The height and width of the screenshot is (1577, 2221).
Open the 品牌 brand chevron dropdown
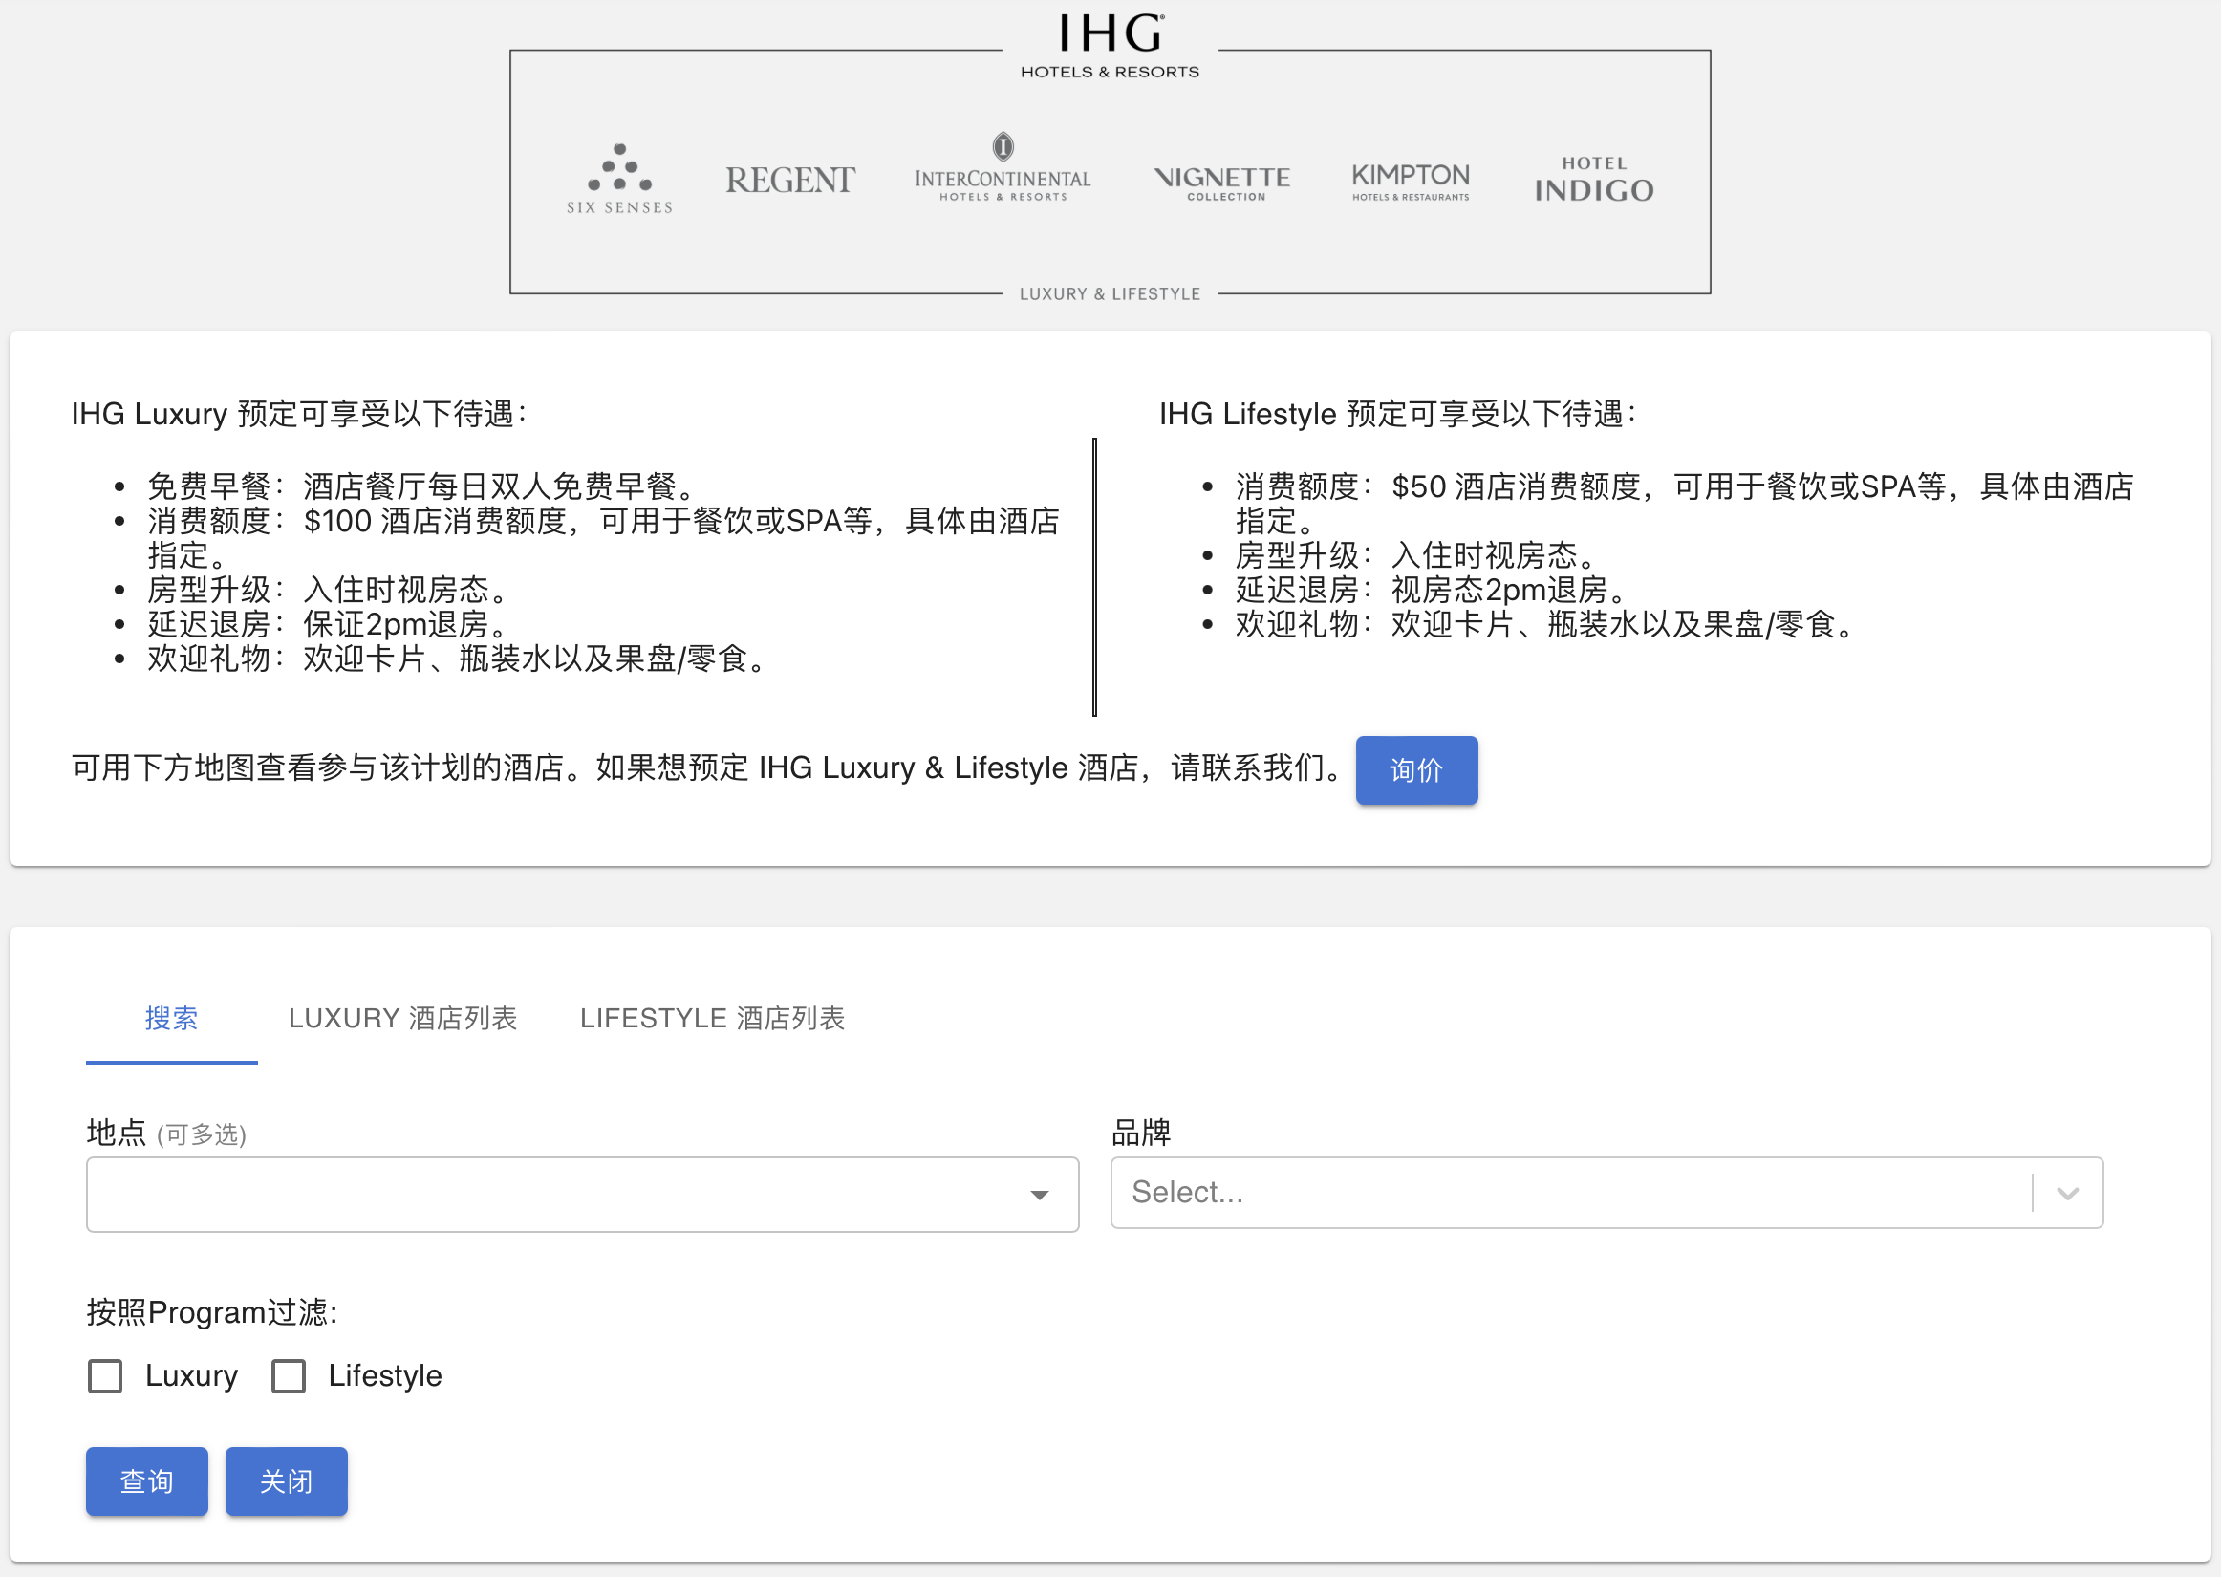click(2066, 1194)
